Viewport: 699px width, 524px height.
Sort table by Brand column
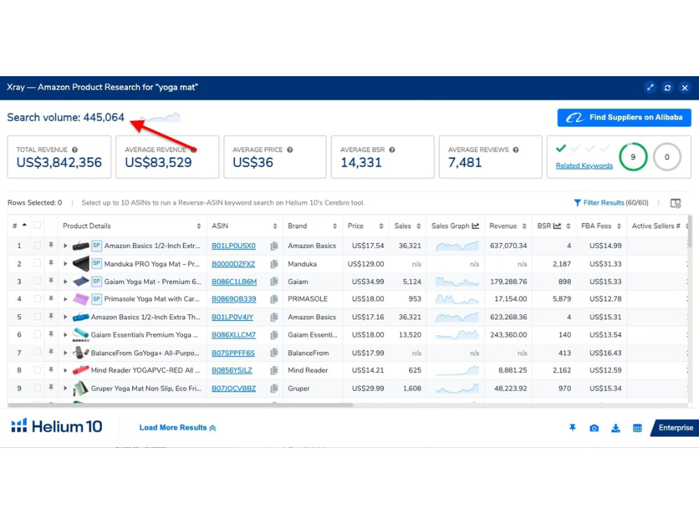(x=335, y=226)
